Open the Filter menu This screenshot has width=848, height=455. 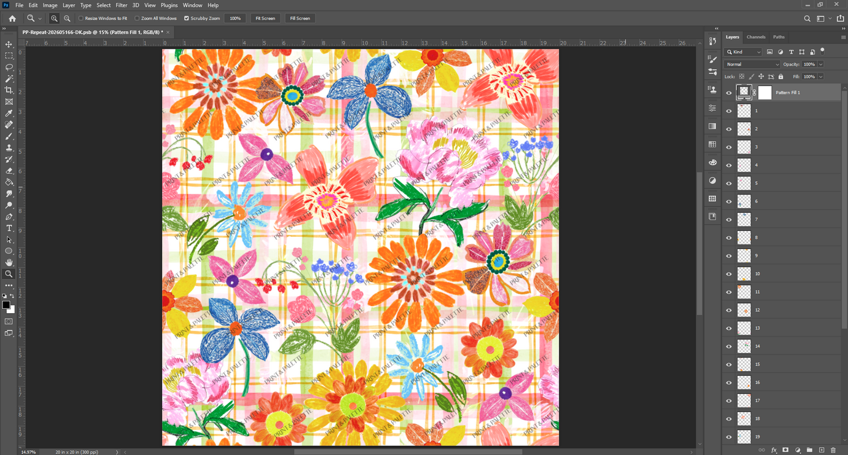click(121, 5)
